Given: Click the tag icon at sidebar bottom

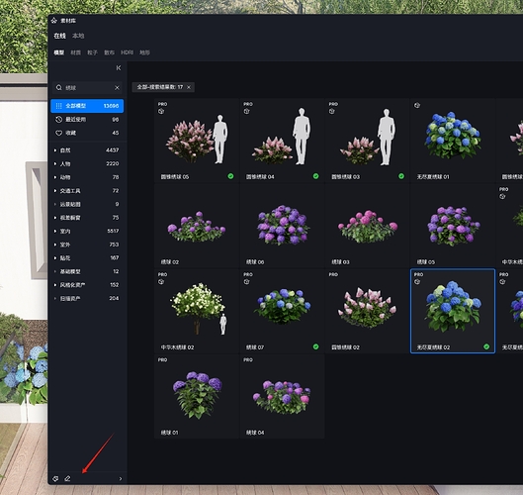Looking at the screenshot, I should pyautogui.click(x=55, y=478).
